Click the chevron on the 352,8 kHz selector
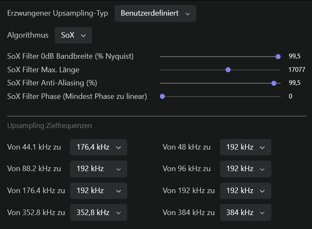The image size is (312, 229). click(119, 213)
